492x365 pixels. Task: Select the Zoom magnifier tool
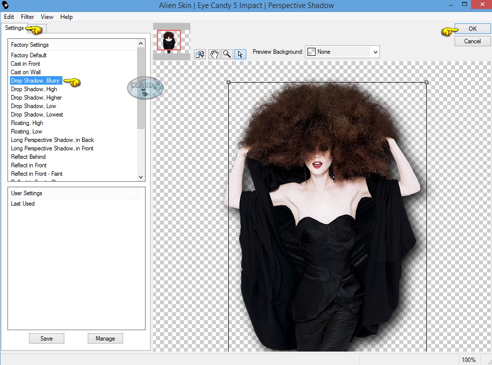pyautogui.click(x=227, y=54)
